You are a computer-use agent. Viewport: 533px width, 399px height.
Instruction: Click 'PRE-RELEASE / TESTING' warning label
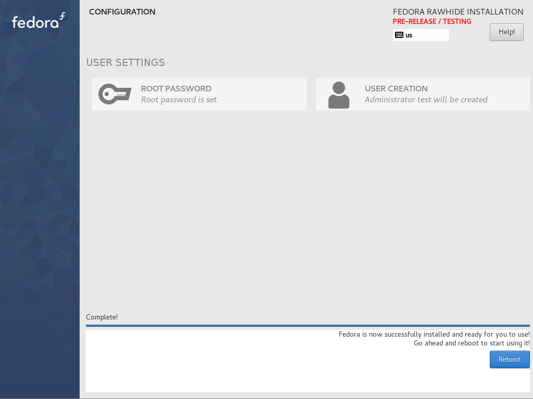432,21
